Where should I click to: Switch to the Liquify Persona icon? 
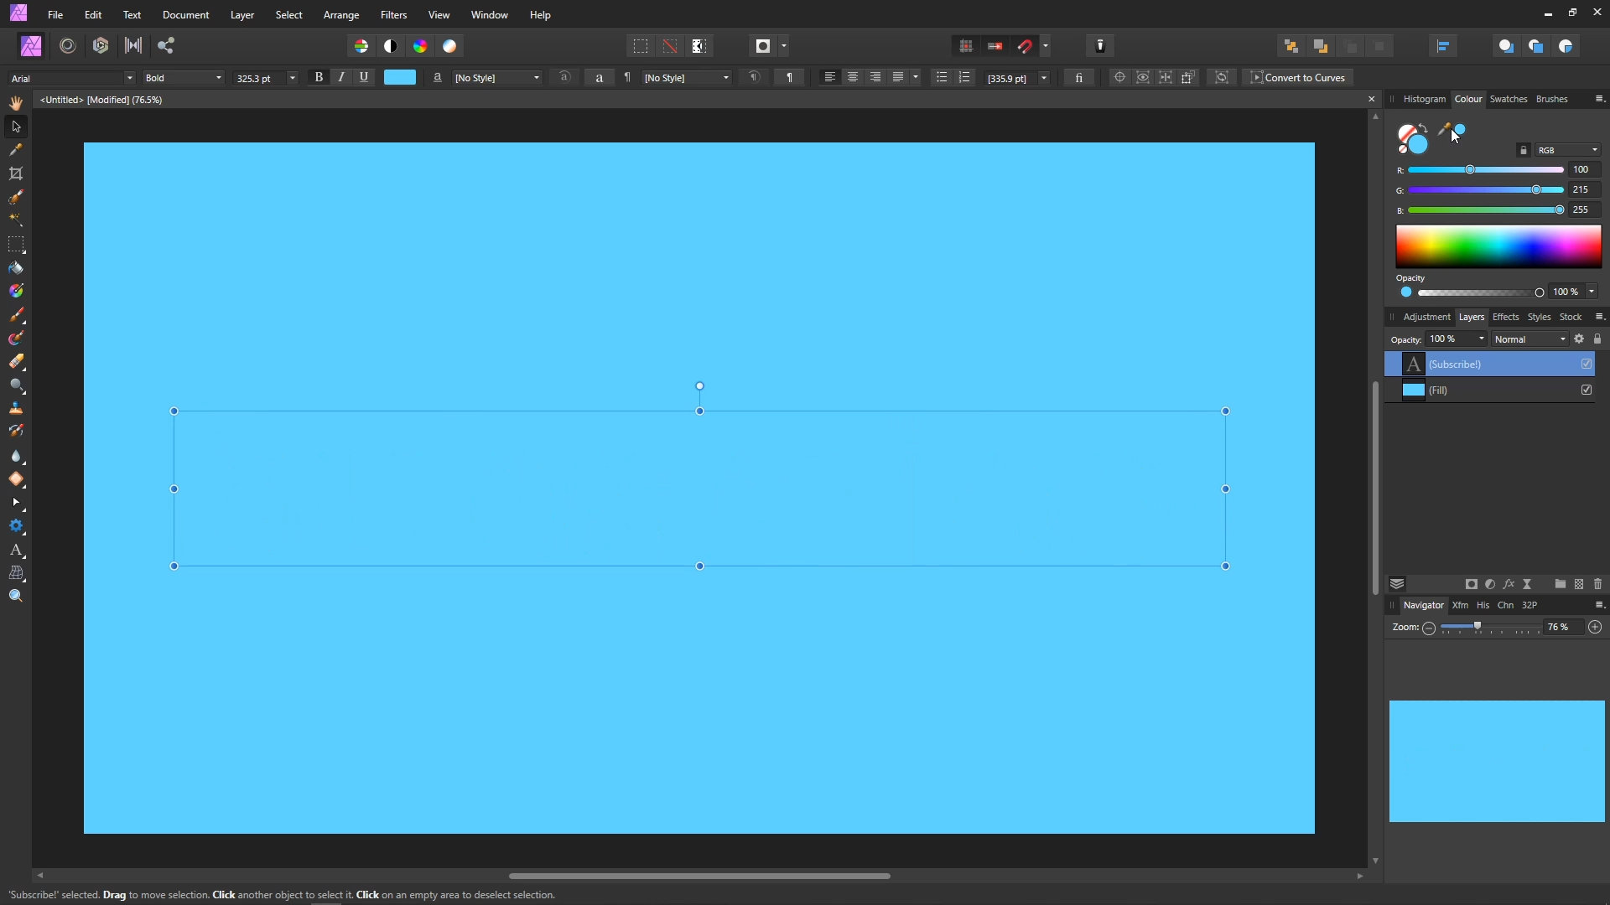pyautogui.click(x=68, y=46)
